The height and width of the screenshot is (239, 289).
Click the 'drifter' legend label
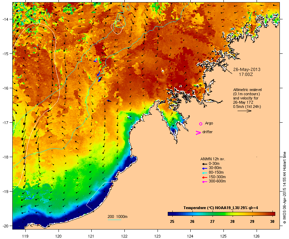pos(207,132)
